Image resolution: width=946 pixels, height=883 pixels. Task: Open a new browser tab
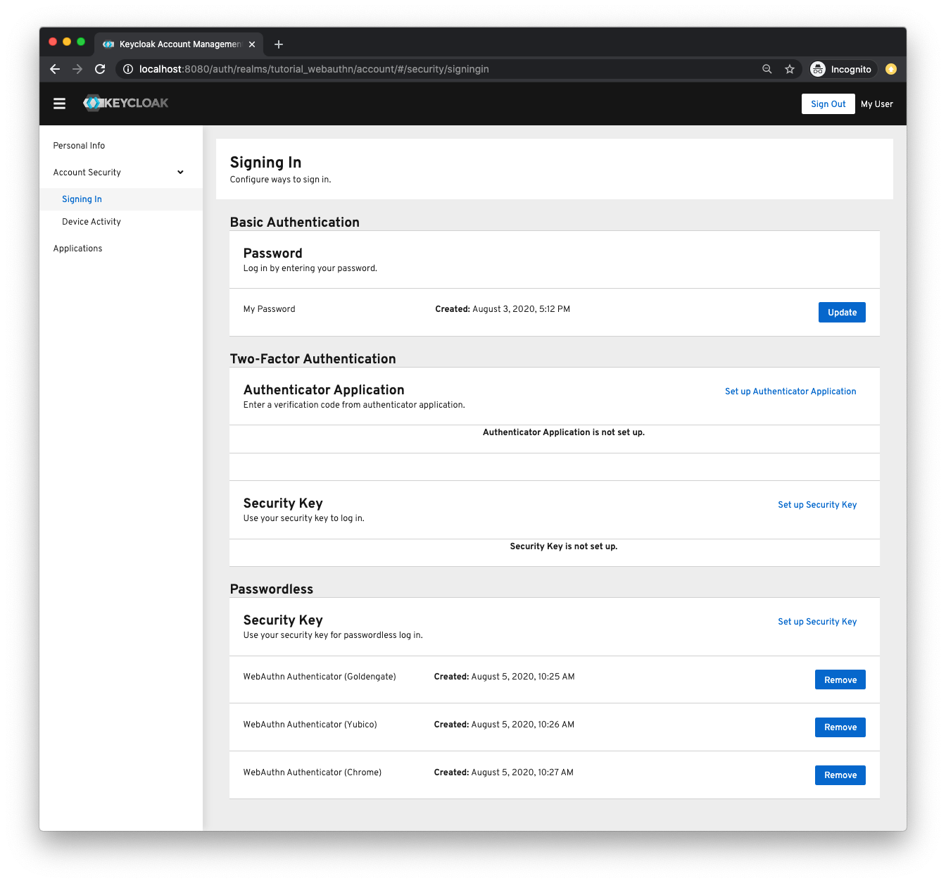tap(279, 44)
